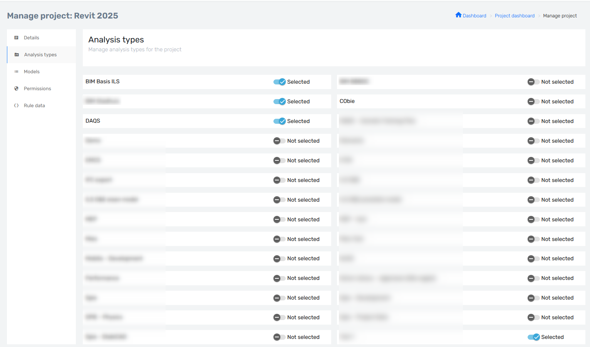Click the Analysis types sidebar icon
This screenshot has width=590, height=347.
[x=17, y=55]
